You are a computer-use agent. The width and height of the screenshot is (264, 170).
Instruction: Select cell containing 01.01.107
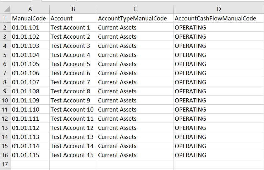(x=26, y=82)
